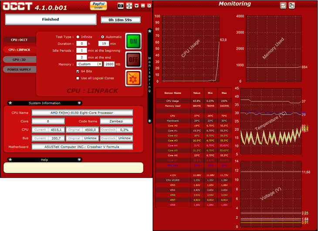This screenshot has height=231, width=318.
Task: Click idle minutes at the beginning field
Action: (81, 51)
